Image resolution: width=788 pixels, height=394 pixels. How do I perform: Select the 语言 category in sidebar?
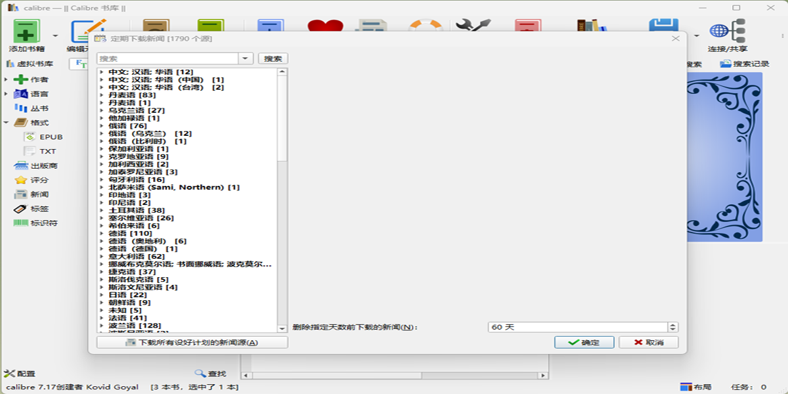pyautogui.click(x=31, y=94)
